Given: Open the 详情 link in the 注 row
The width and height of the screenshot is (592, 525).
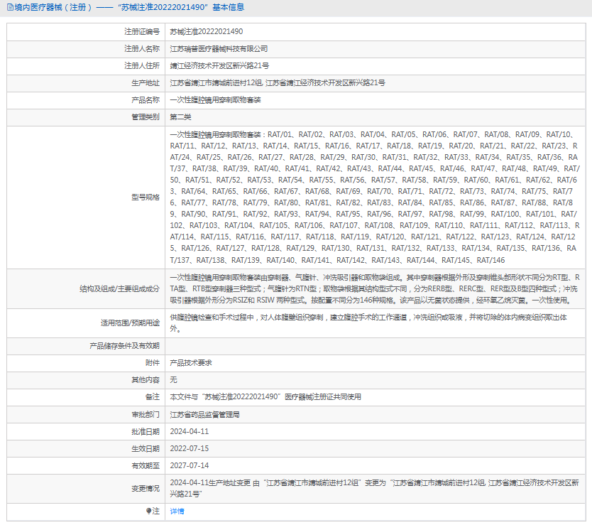Looking at the screenshot, I should (x=177, y=511).
